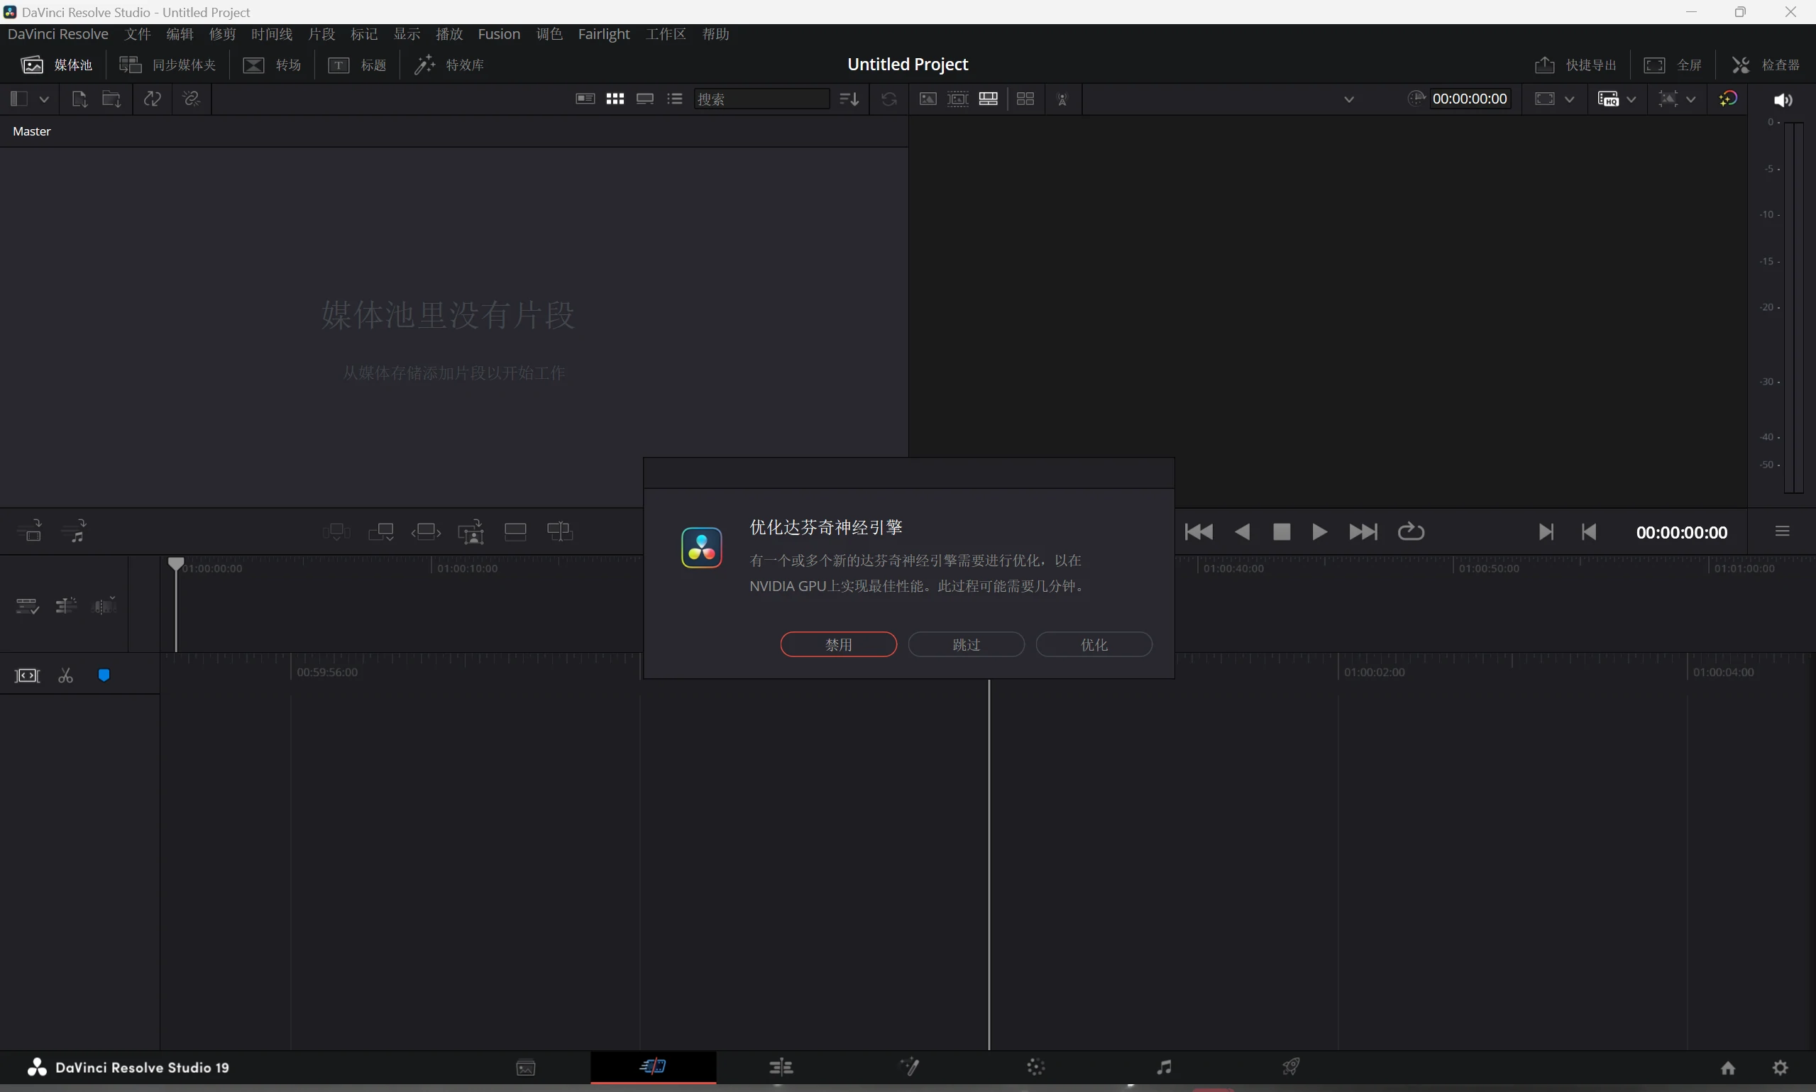
Task: Switch media pool to list view
Action: pyautogui.click(x=675, y=99)
